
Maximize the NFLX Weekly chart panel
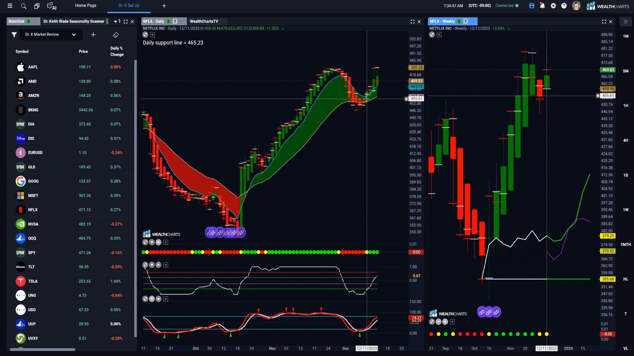[x=604, y=21]
